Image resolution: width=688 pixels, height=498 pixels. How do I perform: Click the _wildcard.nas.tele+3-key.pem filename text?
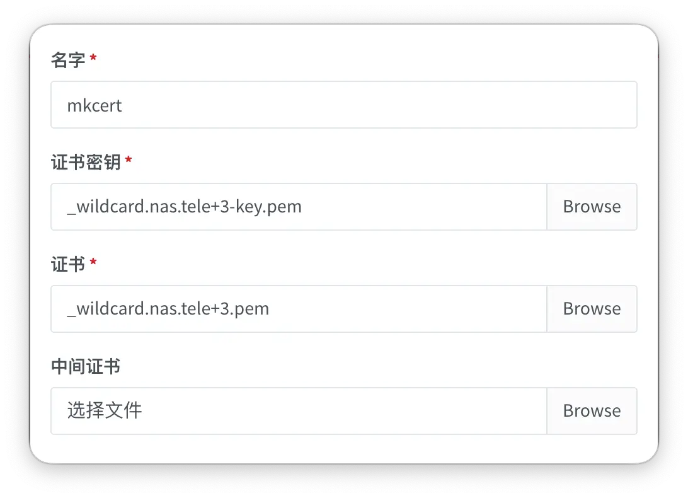(x=184, y=207)
